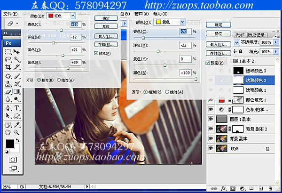Select the Eraser tool in toolbox
Viewport: 282px width, 193px height.
[x=8, y=91]
